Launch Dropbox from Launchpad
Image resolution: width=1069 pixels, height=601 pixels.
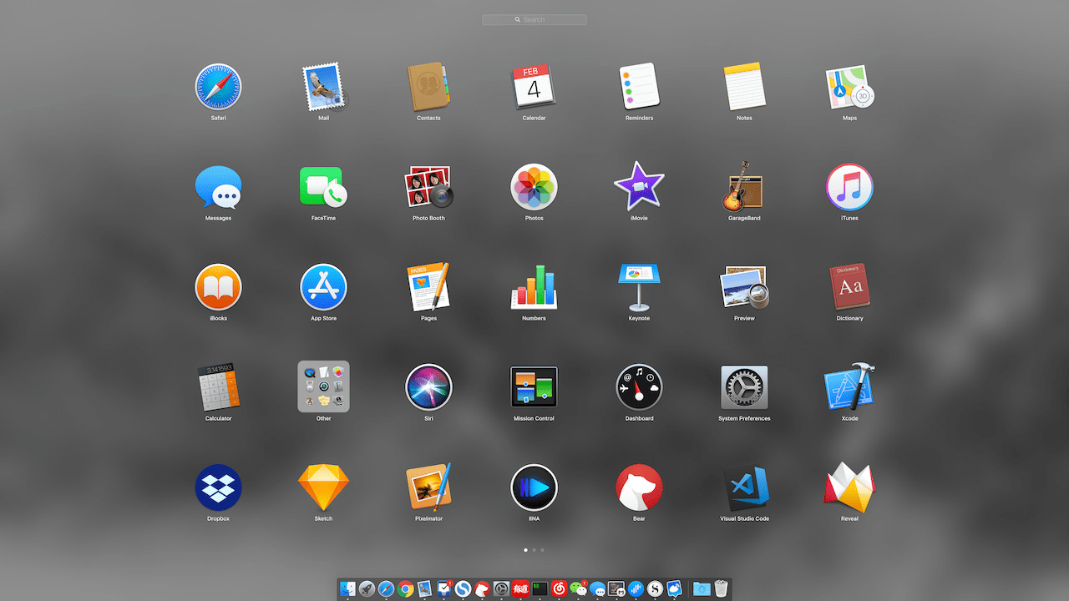[x=218, y=487]
